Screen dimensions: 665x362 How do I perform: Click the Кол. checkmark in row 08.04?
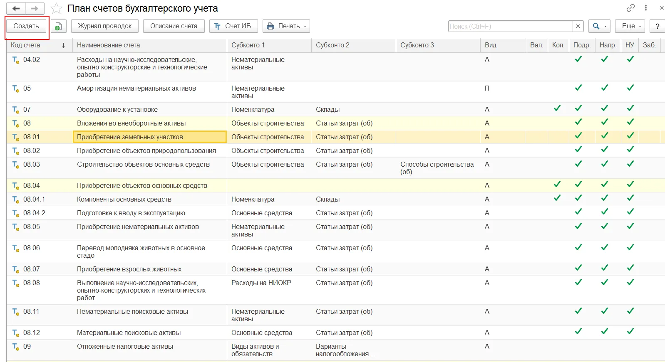557,184
